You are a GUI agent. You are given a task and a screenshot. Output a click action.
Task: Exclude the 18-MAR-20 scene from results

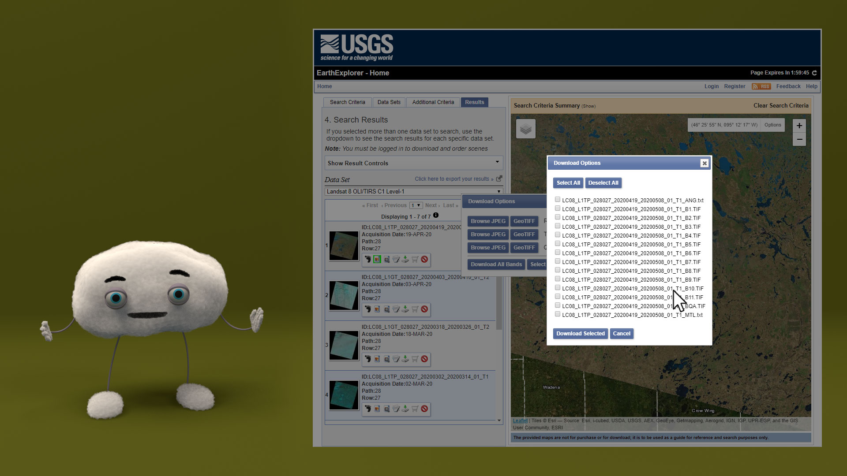coord(424,359)
